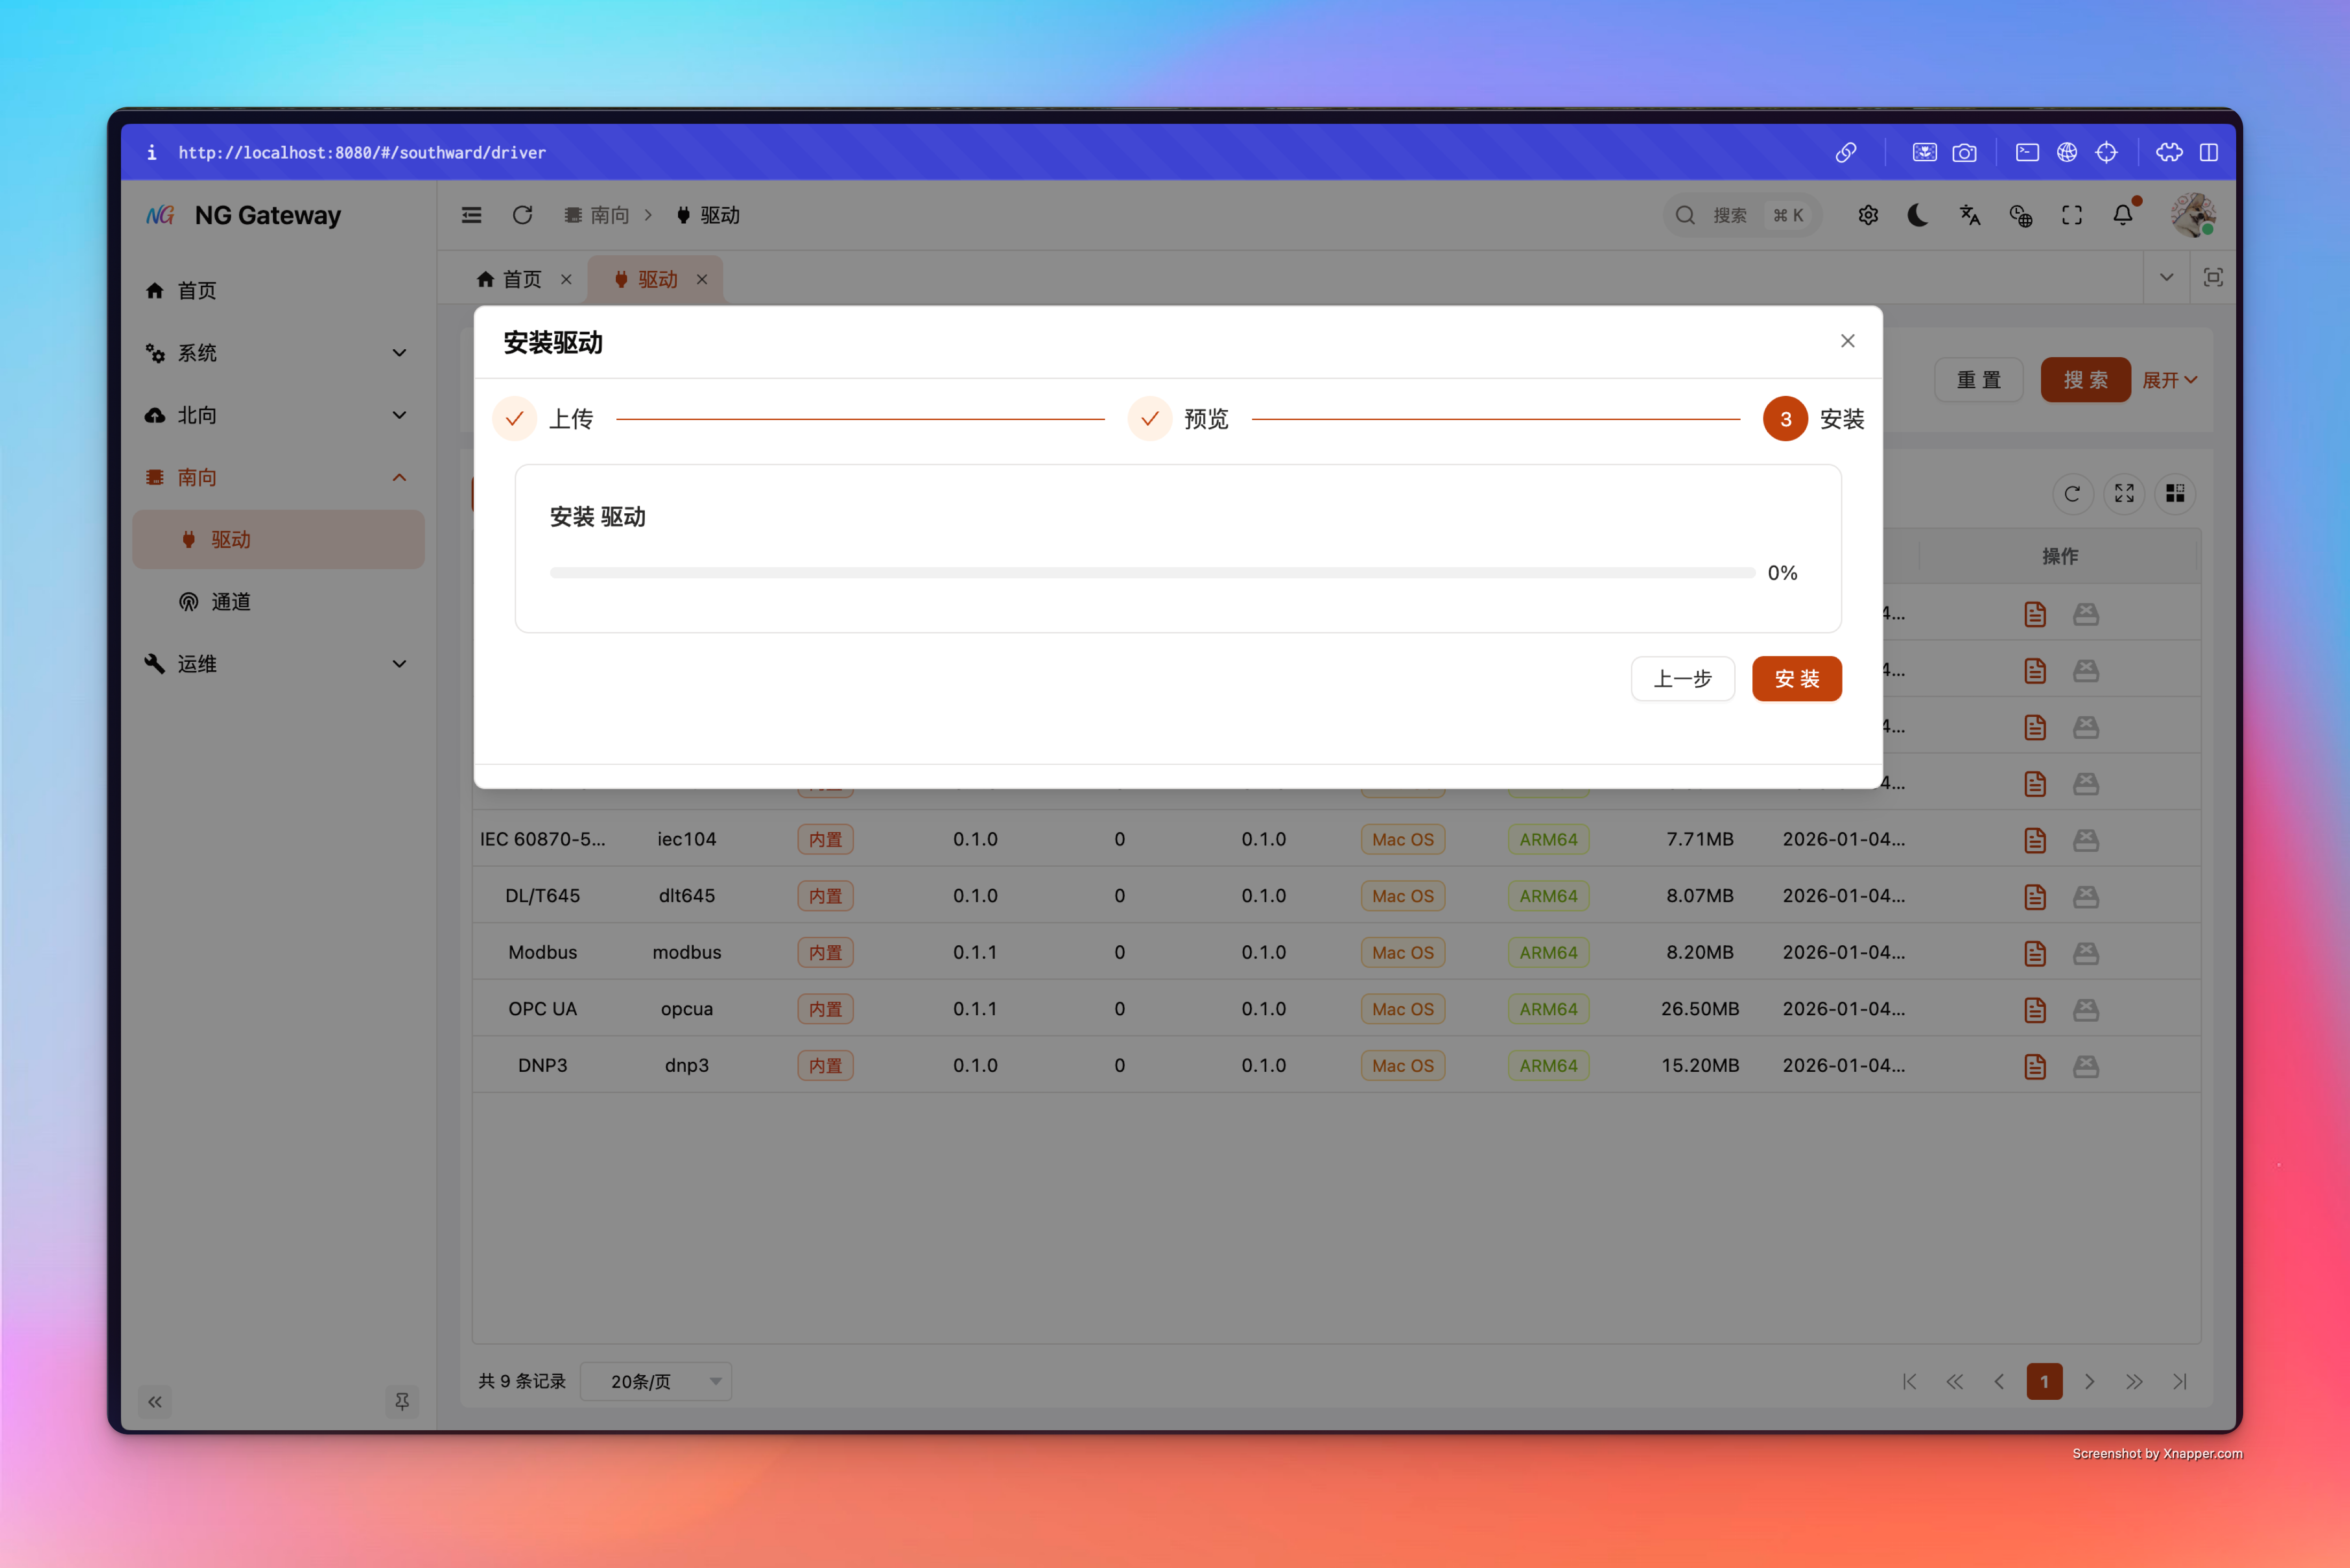Toggle the sidebar menu hamburger icon

(x=471, y=215)
